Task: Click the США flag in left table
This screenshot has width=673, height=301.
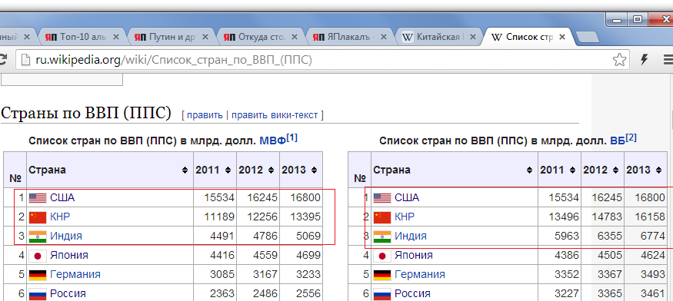Action: point(38,198)
